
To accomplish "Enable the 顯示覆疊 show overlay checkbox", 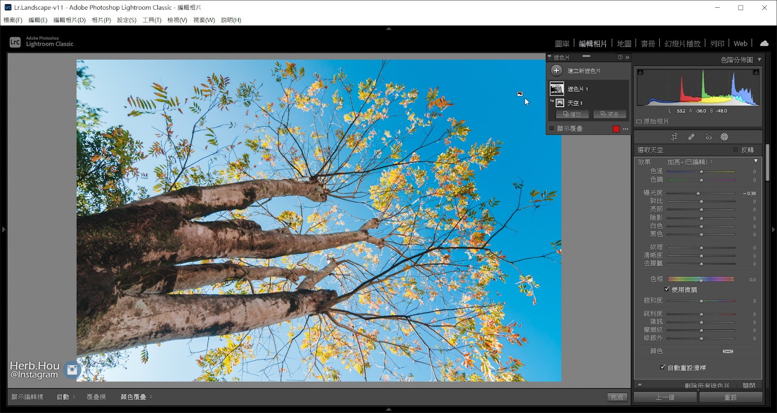I will tap(552, 129).
